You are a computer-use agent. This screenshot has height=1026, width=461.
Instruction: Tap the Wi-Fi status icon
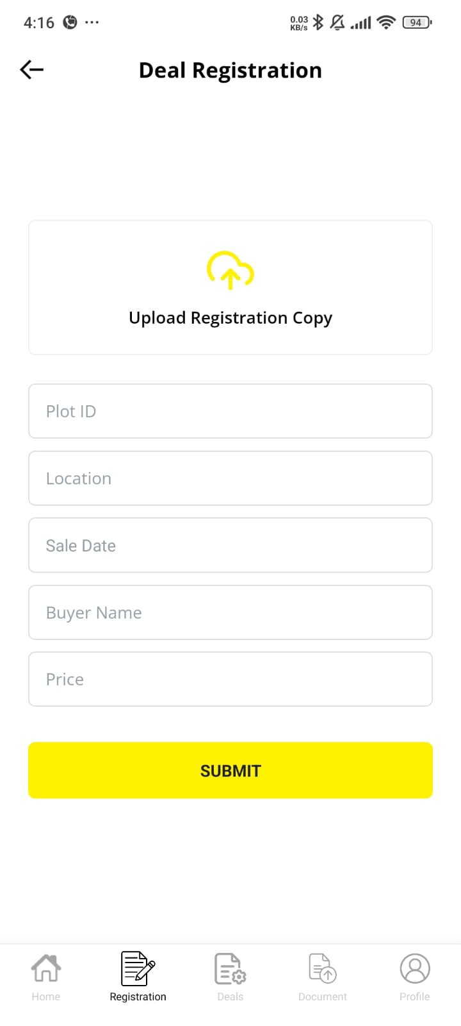point(386,22)
